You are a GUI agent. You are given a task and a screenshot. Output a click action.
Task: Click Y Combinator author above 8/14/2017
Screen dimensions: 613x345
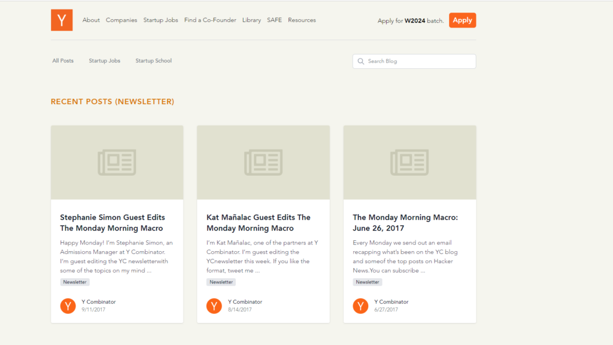point(245,302)
